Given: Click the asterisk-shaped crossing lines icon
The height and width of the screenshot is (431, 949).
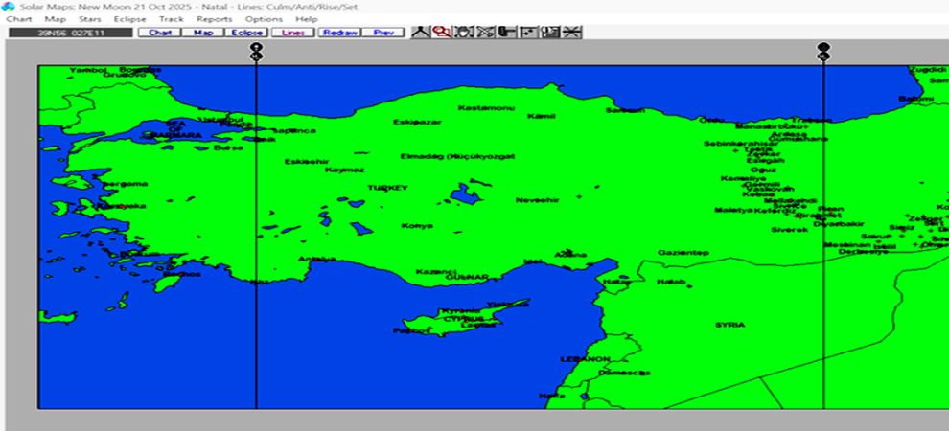Looking at the screenshot, I should coord(571,32).
